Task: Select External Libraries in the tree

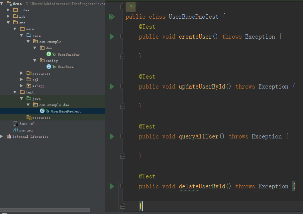Action: tap(30, 136)
